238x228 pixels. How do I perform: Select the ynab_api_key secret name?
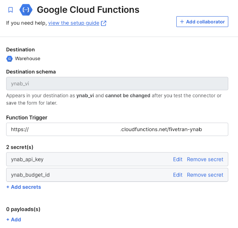(27, 159)
